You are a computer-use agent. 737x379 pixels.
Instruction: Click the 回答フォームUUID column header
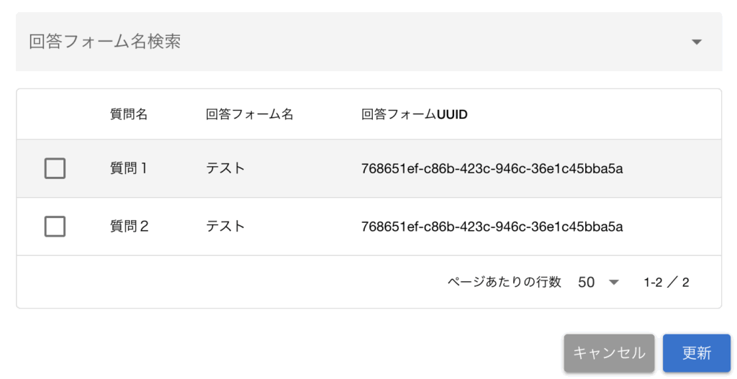[x=415, y=114]
